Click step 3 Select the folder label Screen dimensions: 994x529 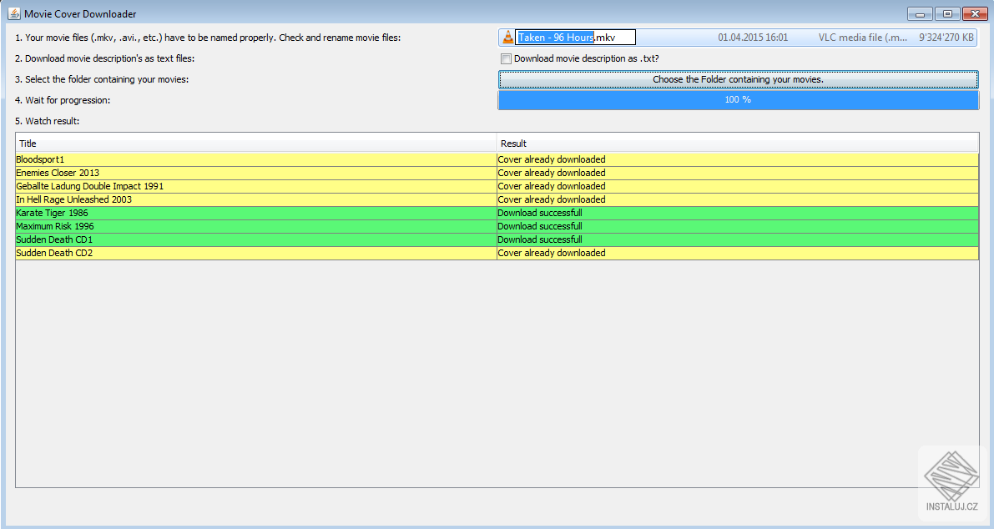tap(102, 80)
